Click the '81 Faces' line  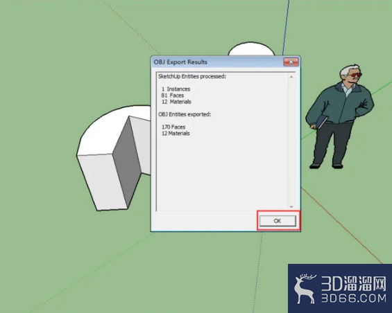pyautogui.click(x=173, y=96)
